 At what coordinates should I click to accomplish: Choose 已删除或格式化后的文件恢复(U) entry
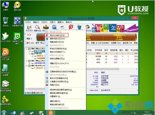click(x=65, y=72)
